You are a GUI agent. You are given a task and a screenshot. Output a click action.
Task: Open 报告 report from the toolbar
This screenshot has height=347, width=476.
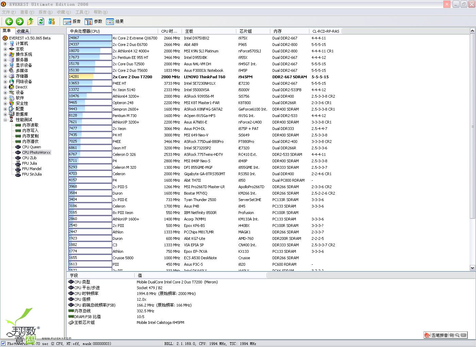72,21
